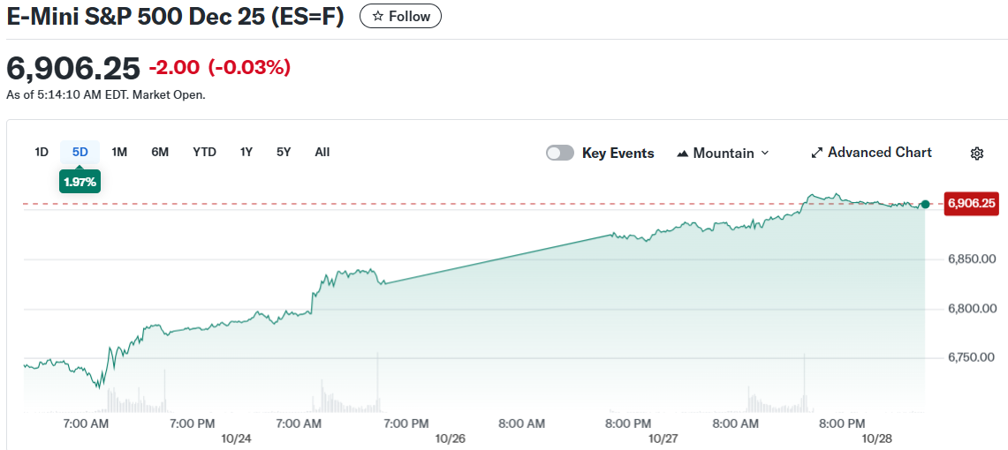Click the large 6,906.25 price quote
The width and height of the screenshot is (1008, 450).
[x=72, y=67]
